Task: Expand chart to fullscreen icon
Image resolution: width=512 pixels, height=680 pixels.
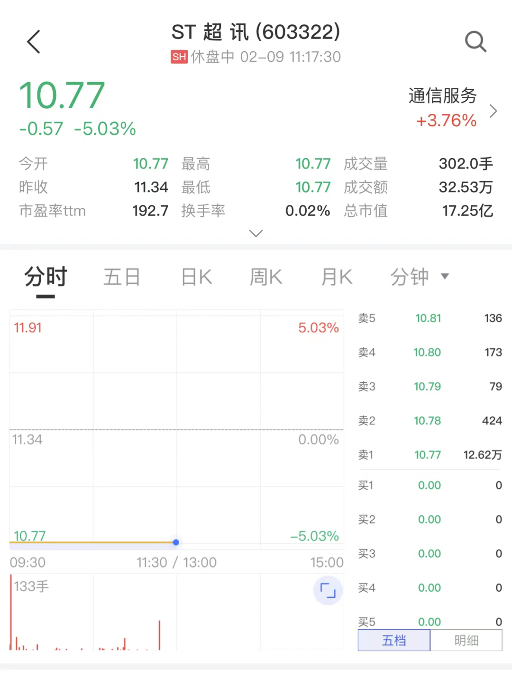Action: click(x=328, y=591)
